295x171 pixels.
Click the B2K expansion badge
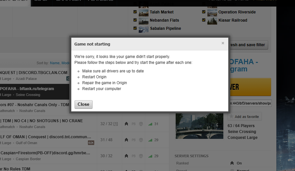[x=91, y=143]
